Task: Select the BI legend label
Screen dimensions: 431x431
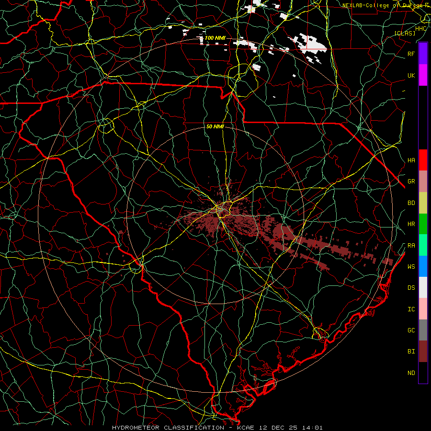Action: [x=411, y=352]
